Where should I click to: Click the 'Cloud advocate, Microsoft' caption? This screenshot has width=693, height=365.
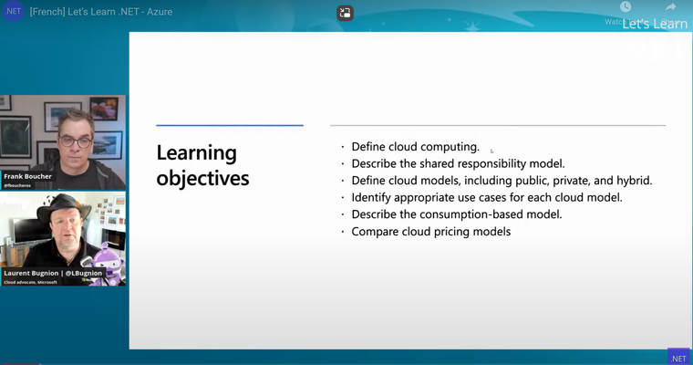pos(30,282)
